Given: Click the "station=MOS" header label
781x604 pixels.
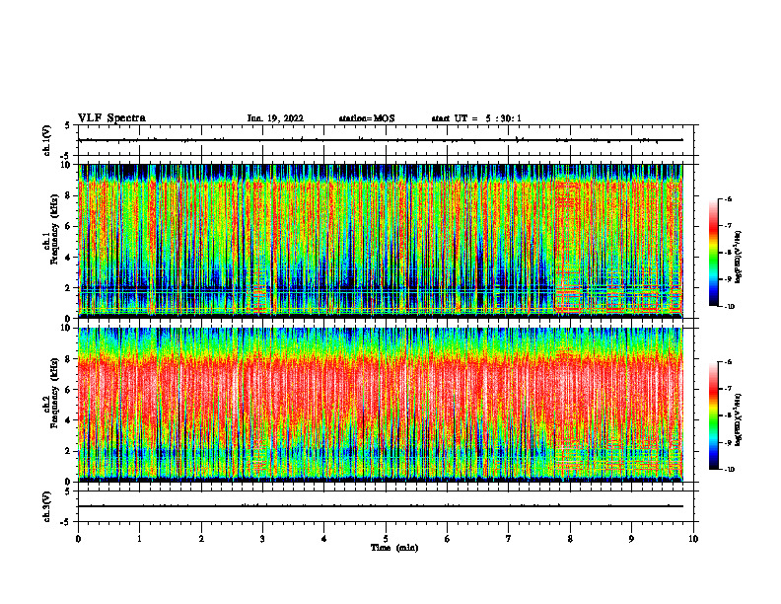Looking at the screenshot, I should pos(367,118).
